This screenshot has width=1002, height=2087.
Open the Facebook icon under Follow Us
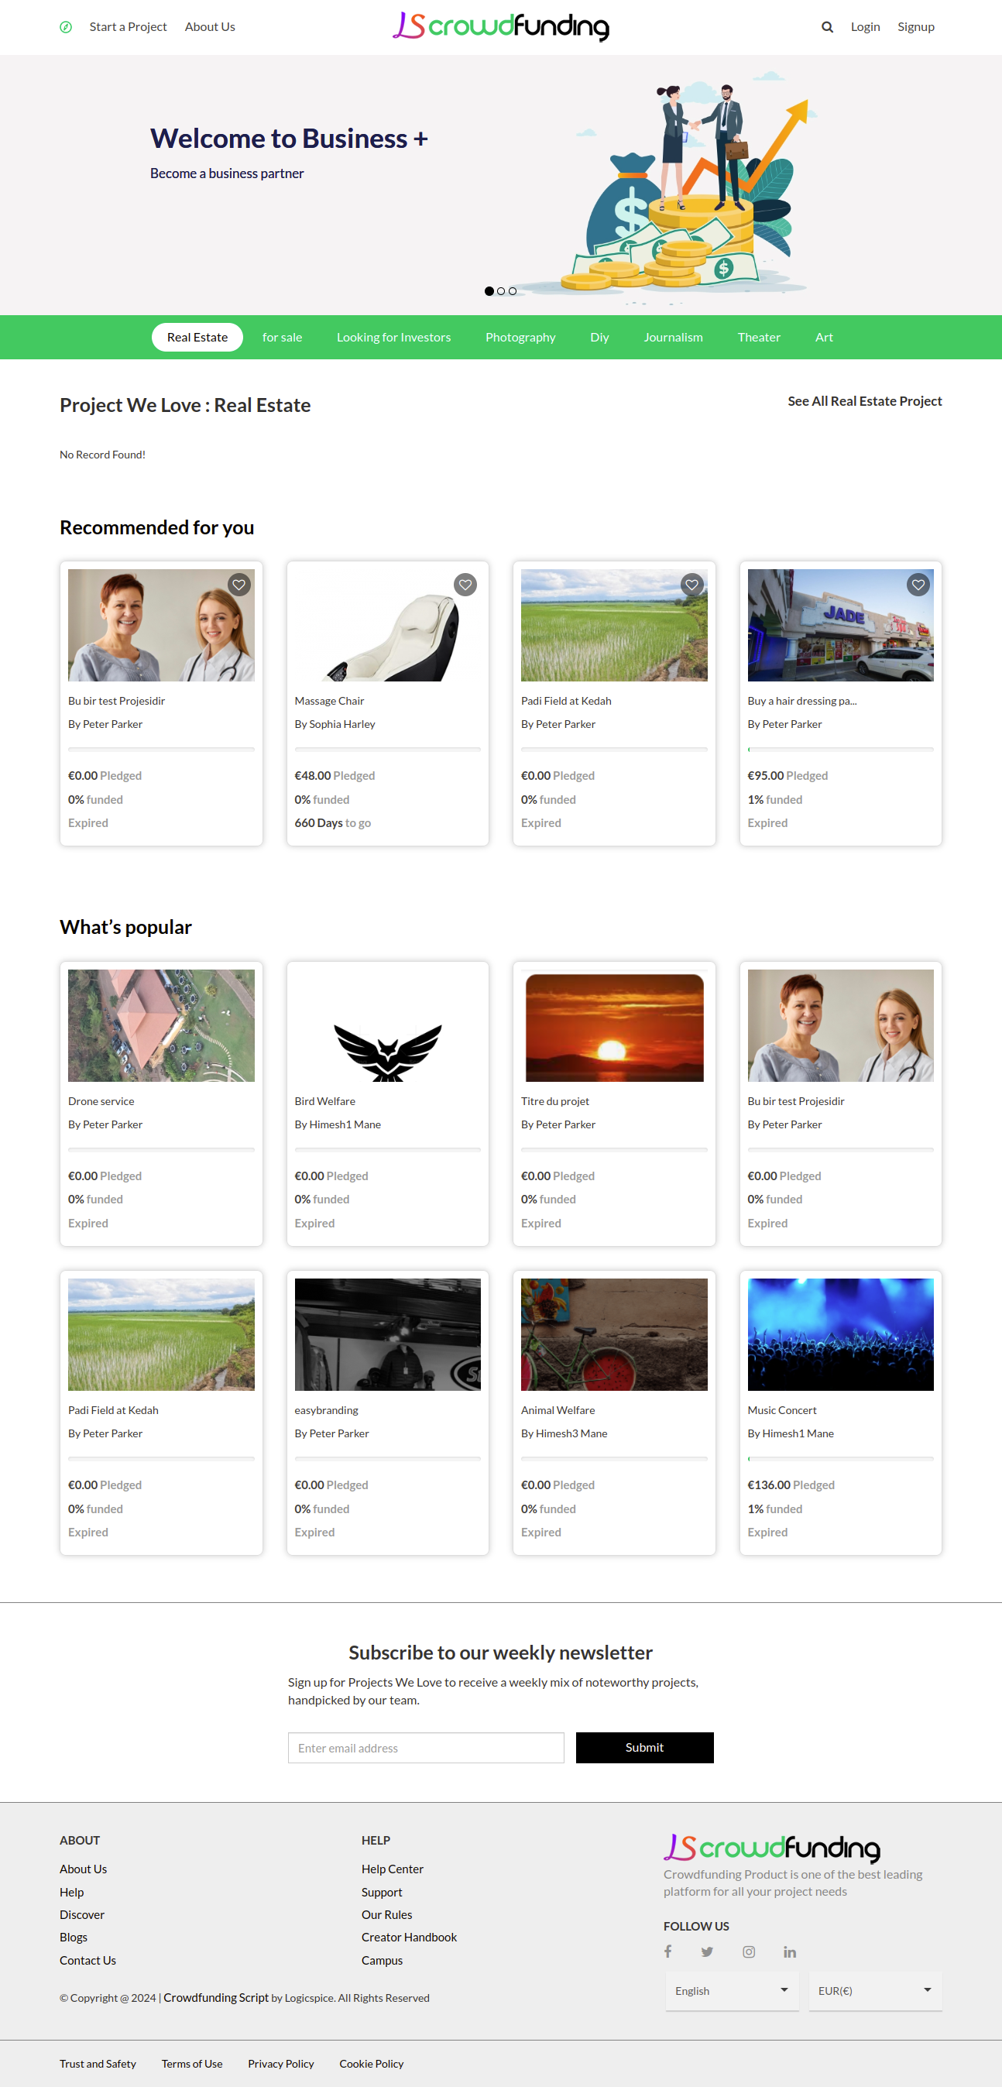pyautogui.click(x=667, y=1951)
